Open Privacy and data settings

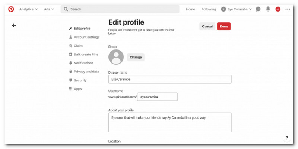click(x=86, y=72)
